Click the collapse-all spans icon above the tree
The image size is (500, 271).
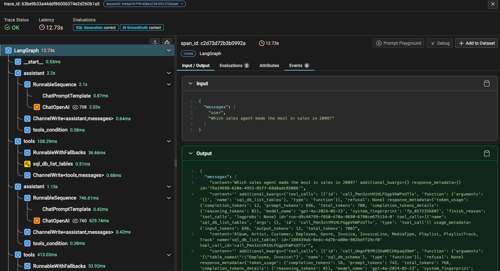[155, 42]
